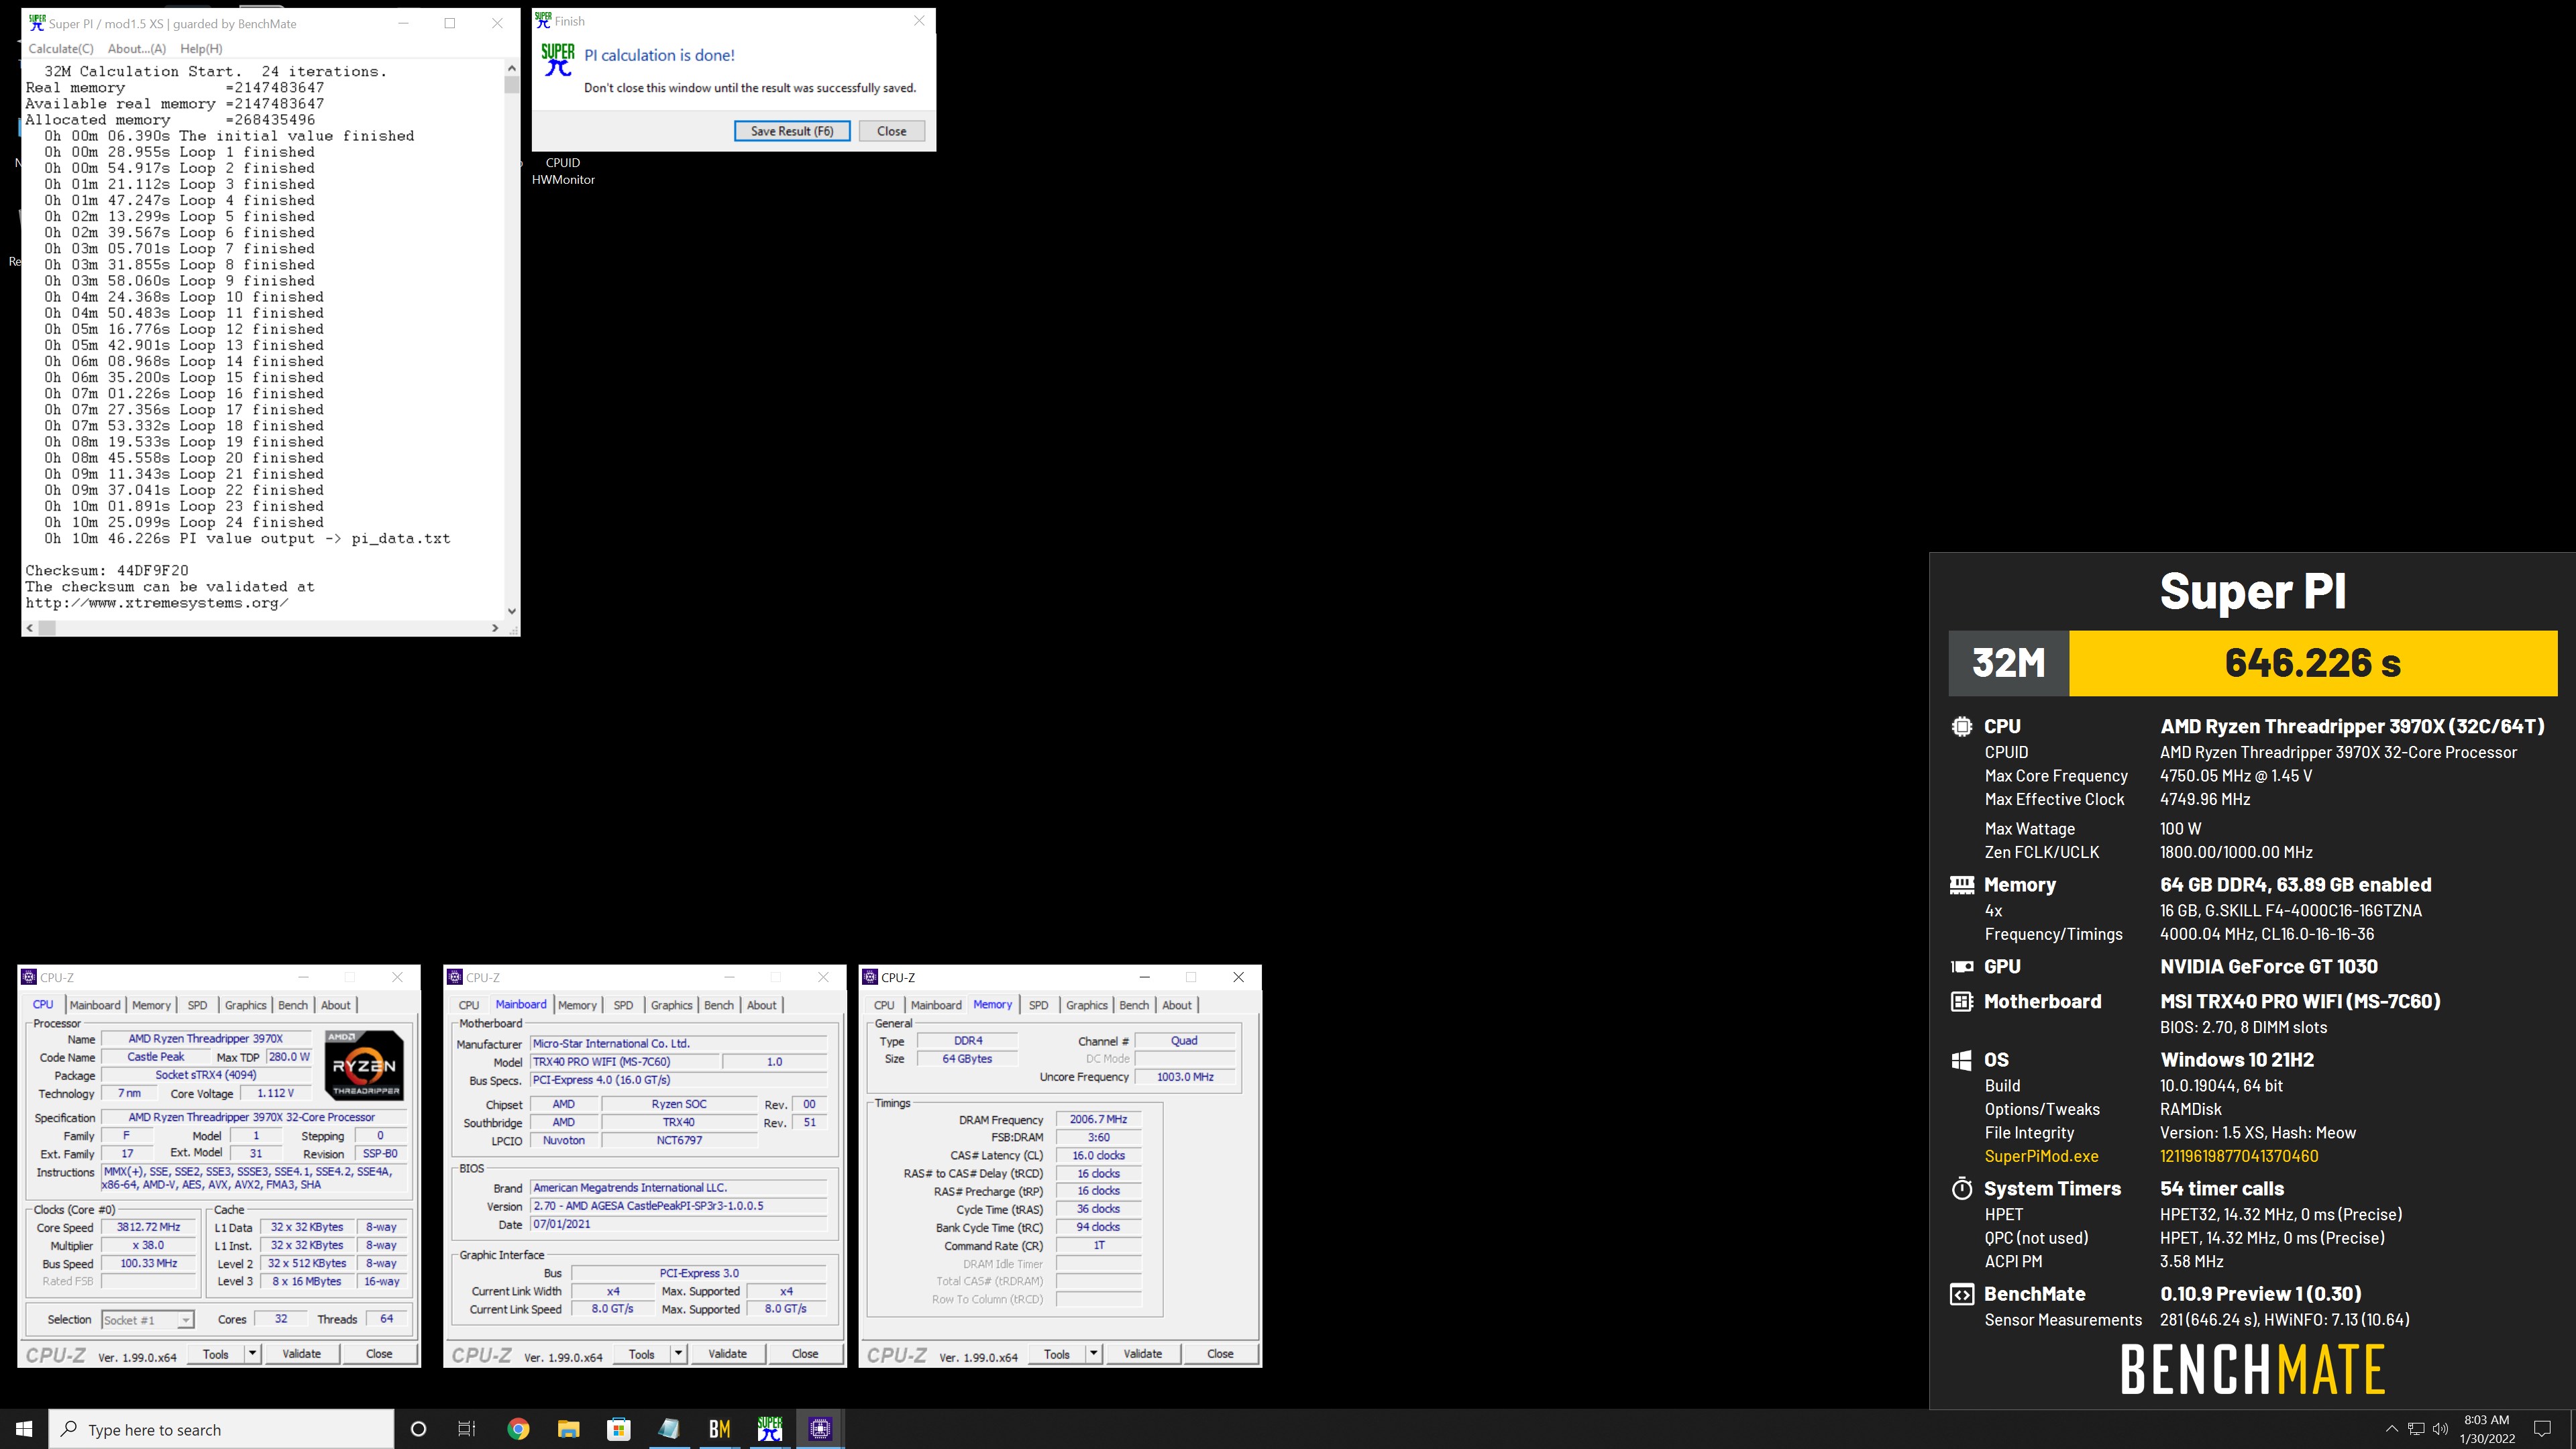
Task: Switch to the notepad-like app on taskbar
Action: pos(669,1429)
